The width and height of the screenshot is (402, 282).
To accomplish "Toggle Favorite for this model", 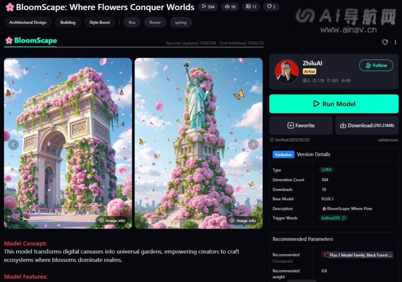I will (x=301, y=125).
